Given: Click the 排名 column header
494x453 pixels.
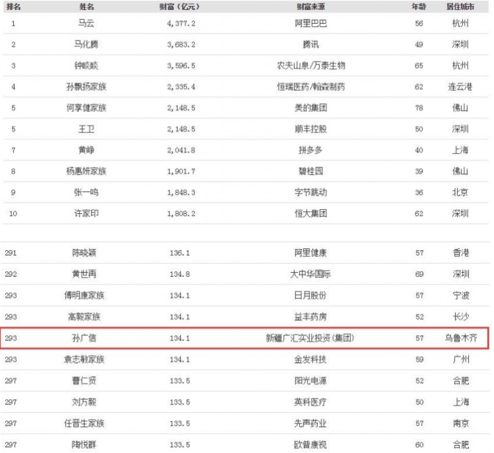Looking at the screenshot, I should [x=13, y=7].
